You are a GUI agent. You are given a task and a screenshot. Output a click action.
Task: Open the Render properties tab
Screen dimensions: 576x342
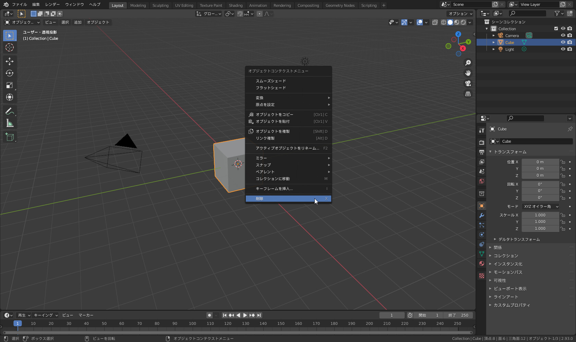coord(482,142)
